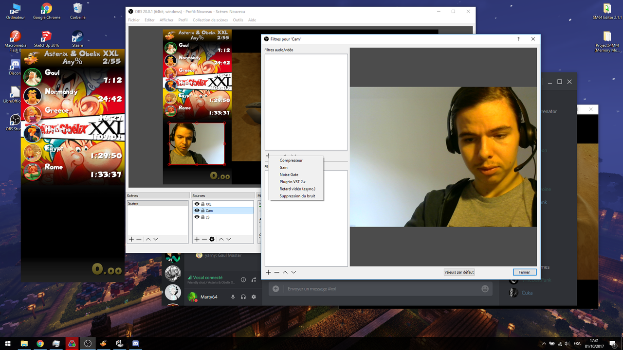Move source up arrow
Screen dimensions: 623x350
tap(221, 239)
